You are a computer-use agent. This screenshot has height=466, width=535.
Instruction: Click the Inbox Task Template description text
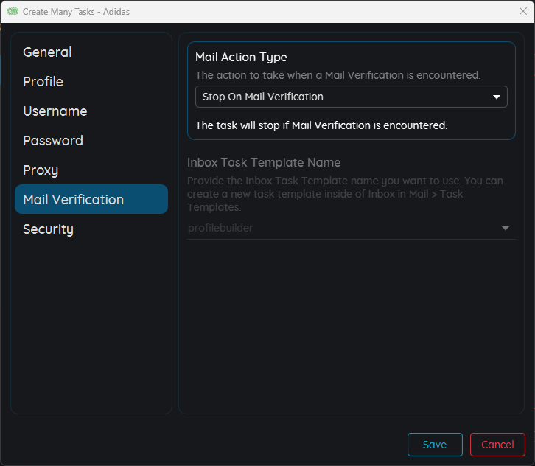346,187
